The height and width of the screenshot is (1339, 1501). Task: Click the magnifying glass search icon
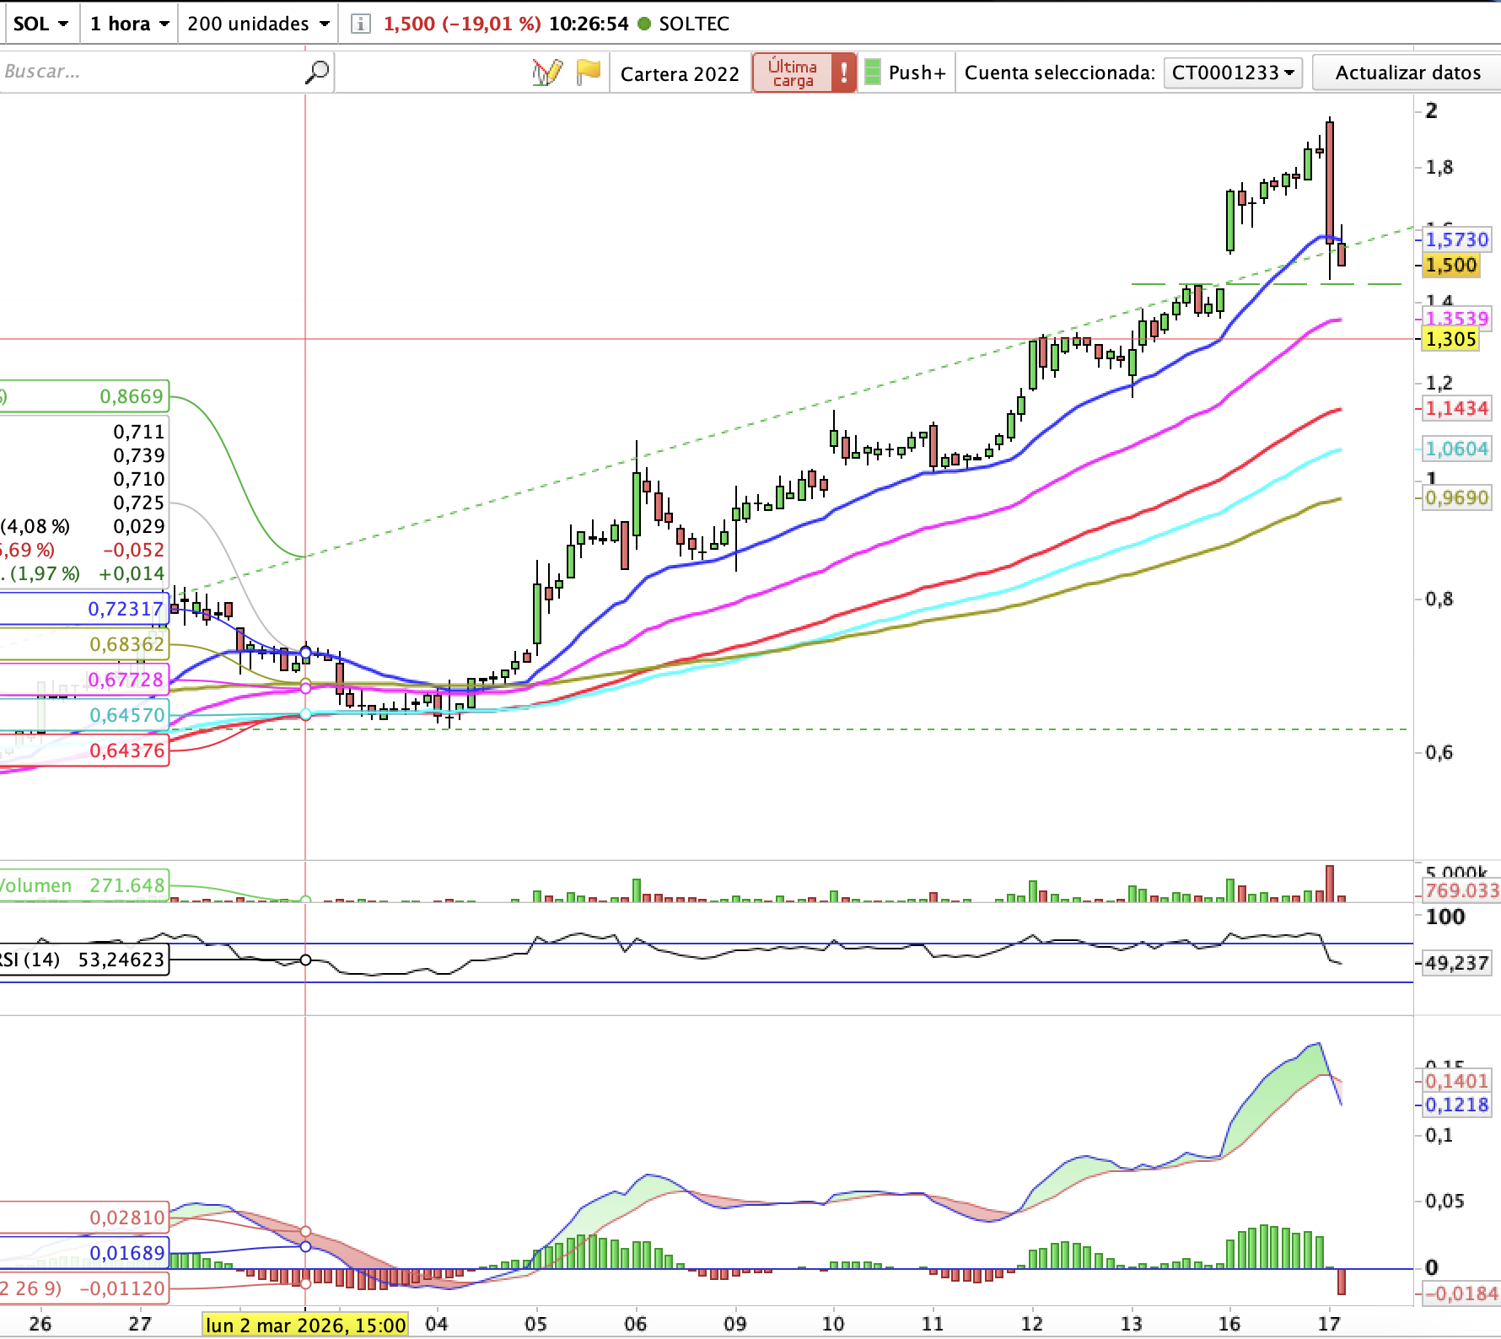(317, 73)
